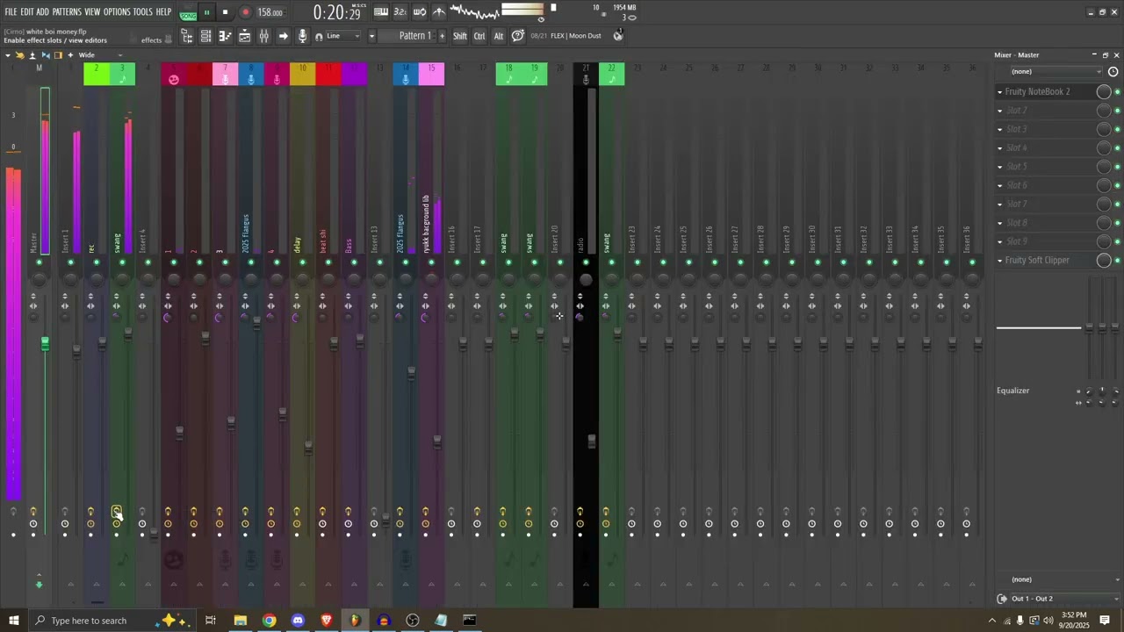Open the PATTERNS menu
This screenshot has height=632, width=1124.
(x=67, y=12)
